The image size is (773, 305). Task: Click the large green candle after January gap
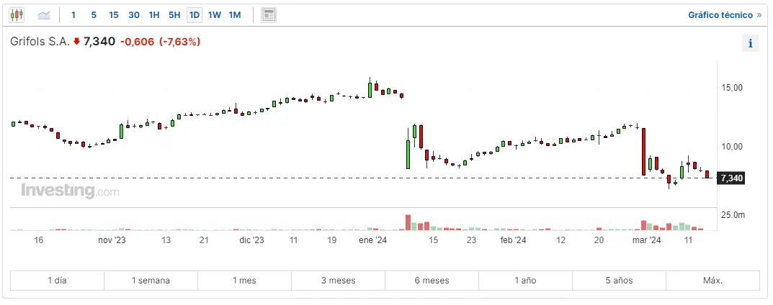tap(408, 155)
